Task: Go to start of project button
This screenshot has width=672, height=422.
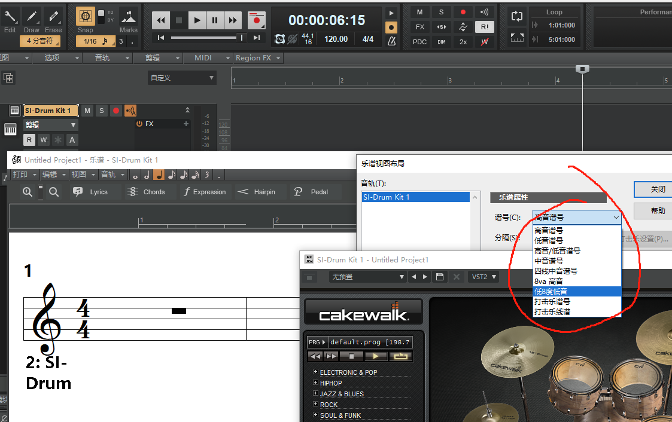Action: point(161,38)
